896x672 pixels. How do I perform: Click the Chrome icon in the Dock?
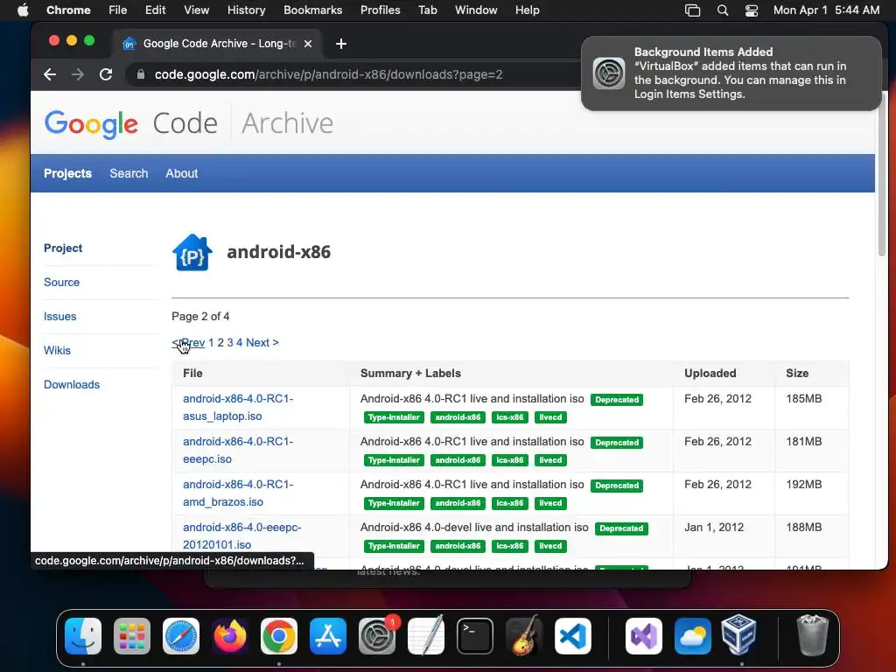279,636
